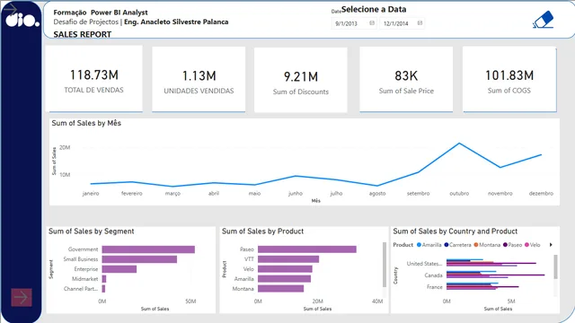This screenshot has height=323, width=575.
Task: Click the Amarilla legend color swatch
Action: 419,245
